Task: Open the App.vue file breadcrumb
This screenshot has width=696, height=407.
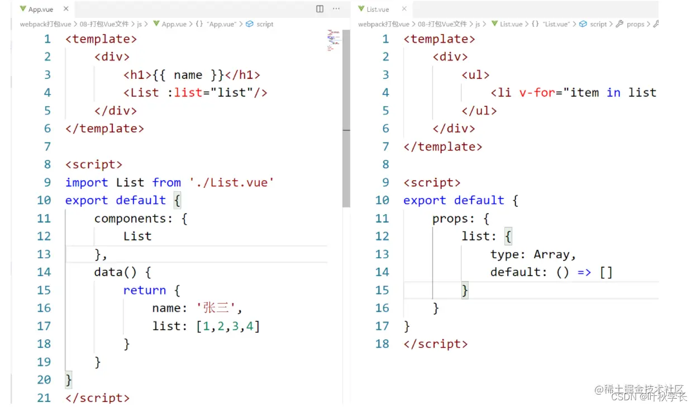Action: [x=169, y=24]
